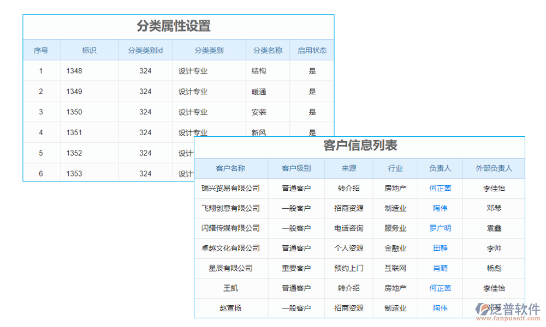Select the 客户级别 column header
Screen dimensions: 546x327
297,168
